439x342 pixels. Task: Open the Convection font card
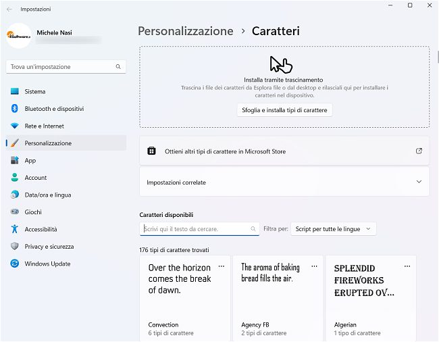click(x=185, y=298)
